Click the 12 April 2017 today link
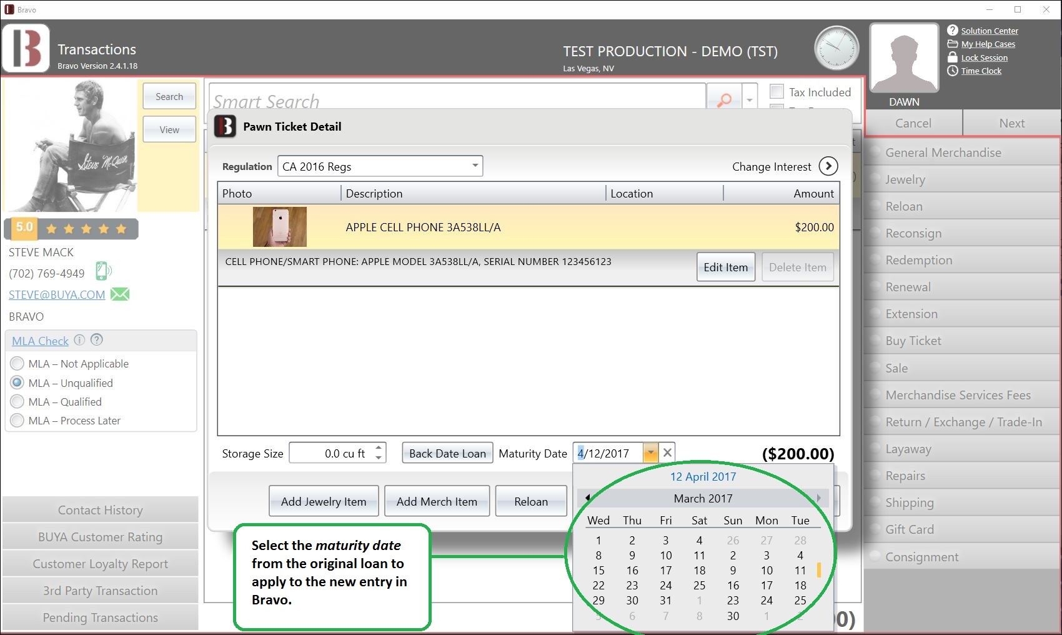The image size is (1062, 635). tap(703, 476)
